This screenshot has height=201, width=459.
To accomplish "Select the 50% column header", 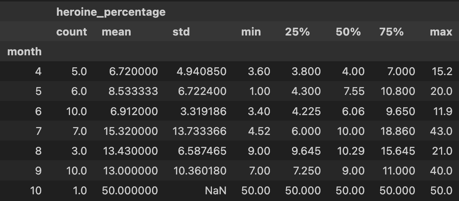I will pyautogui.click(x=348, y=32).
